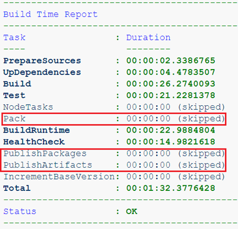Click the skipped duration in NodeTasks row
The width and height of the screenshot is (238, 229).
[176, 107]
